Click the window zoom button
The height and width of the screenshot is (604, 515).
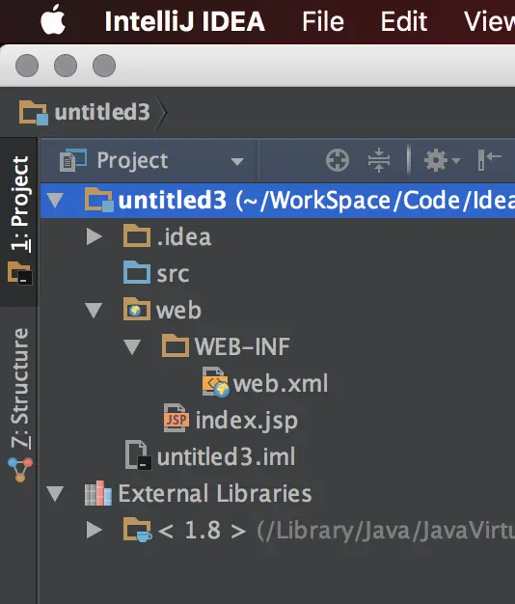click(104, 66)
